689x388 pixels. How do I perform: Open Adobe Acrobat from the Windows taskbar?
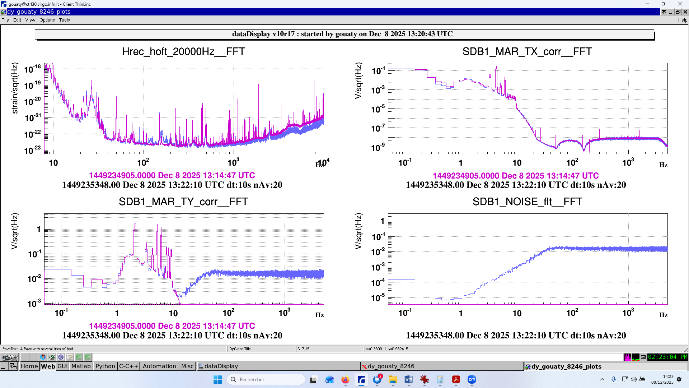point(456,379)
